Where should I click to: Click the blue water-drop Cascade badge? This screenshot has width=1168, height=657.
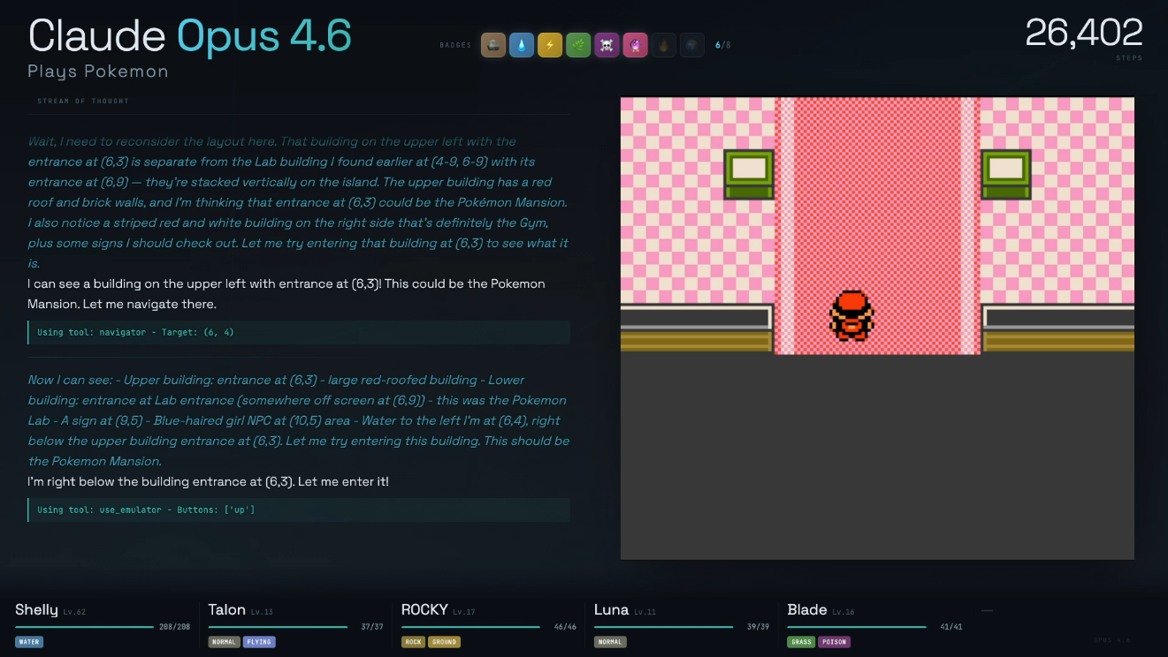(x=522, y=45)
